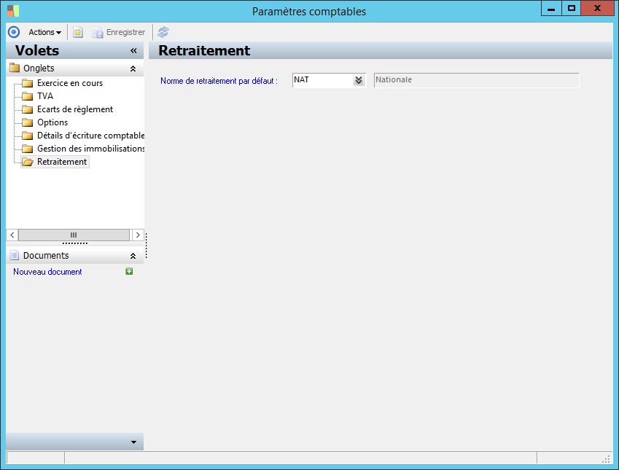
Task: Close the Paramètres comptables window
Action: tap(597, 9)
